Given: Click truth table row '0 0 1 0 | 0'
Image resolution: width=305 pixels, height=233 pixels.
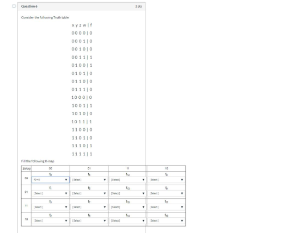Looking at the screenshot, I should pyautogui.click(x=82, y=49).
